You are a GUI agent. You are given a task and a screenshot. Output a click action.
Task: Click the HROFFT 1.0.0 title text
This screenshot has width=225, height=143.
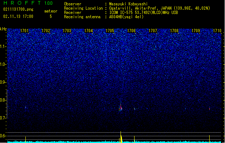tap(28, 3)
